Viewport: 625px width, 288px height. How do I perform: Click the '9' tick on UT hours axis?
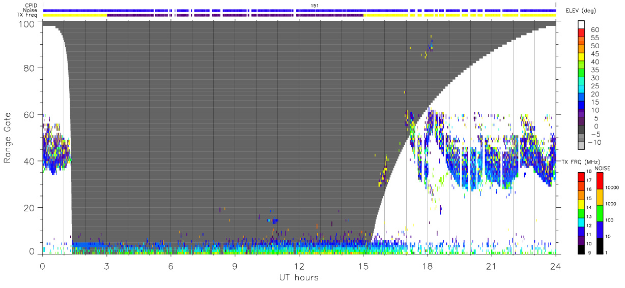[x=235, y=266]
